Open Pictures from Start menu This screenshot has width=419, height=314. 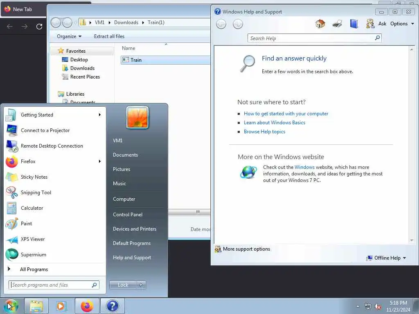coord(122,169)
